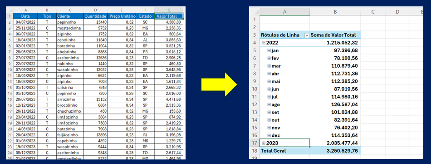Select the quantity cell '13440'
Viewport: 431px width, 164px height.
click(x=95, y=22)
